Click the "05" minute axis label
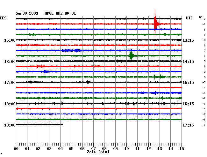Viewport: 207px width, 157px height. point(71,148)
